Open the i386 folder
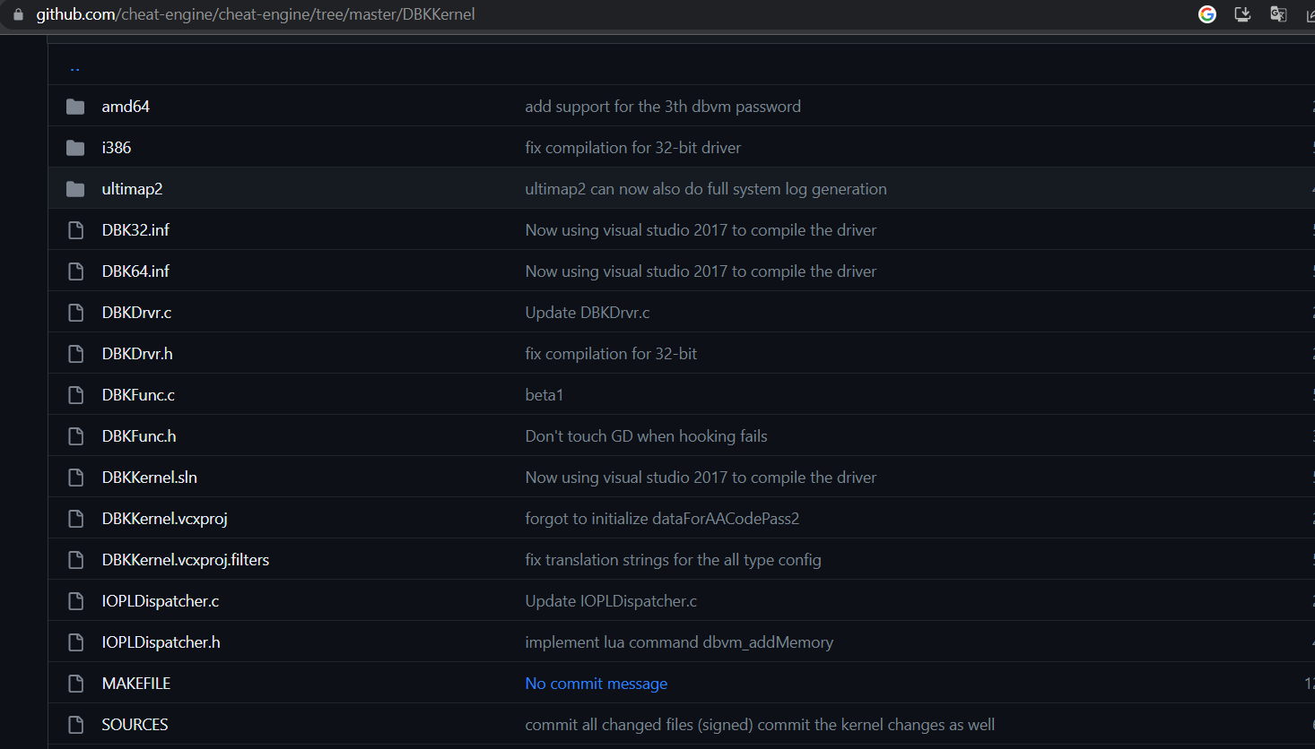Image resolution: width=1315 pixels, height=749 pixels. [x=117, y=148]
